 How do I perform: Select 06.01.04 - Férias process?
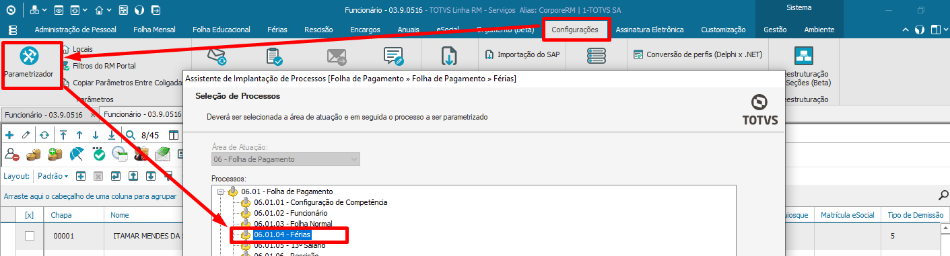coord(282,234)
